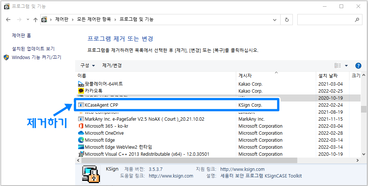Open the 구성 dropdown menu
This screenshot has width=368, height=186.
tap(87, 66)
